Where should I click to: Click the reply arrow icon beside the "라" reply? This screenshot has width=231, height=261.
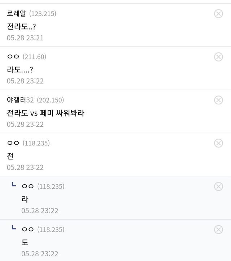pos(14,185)
